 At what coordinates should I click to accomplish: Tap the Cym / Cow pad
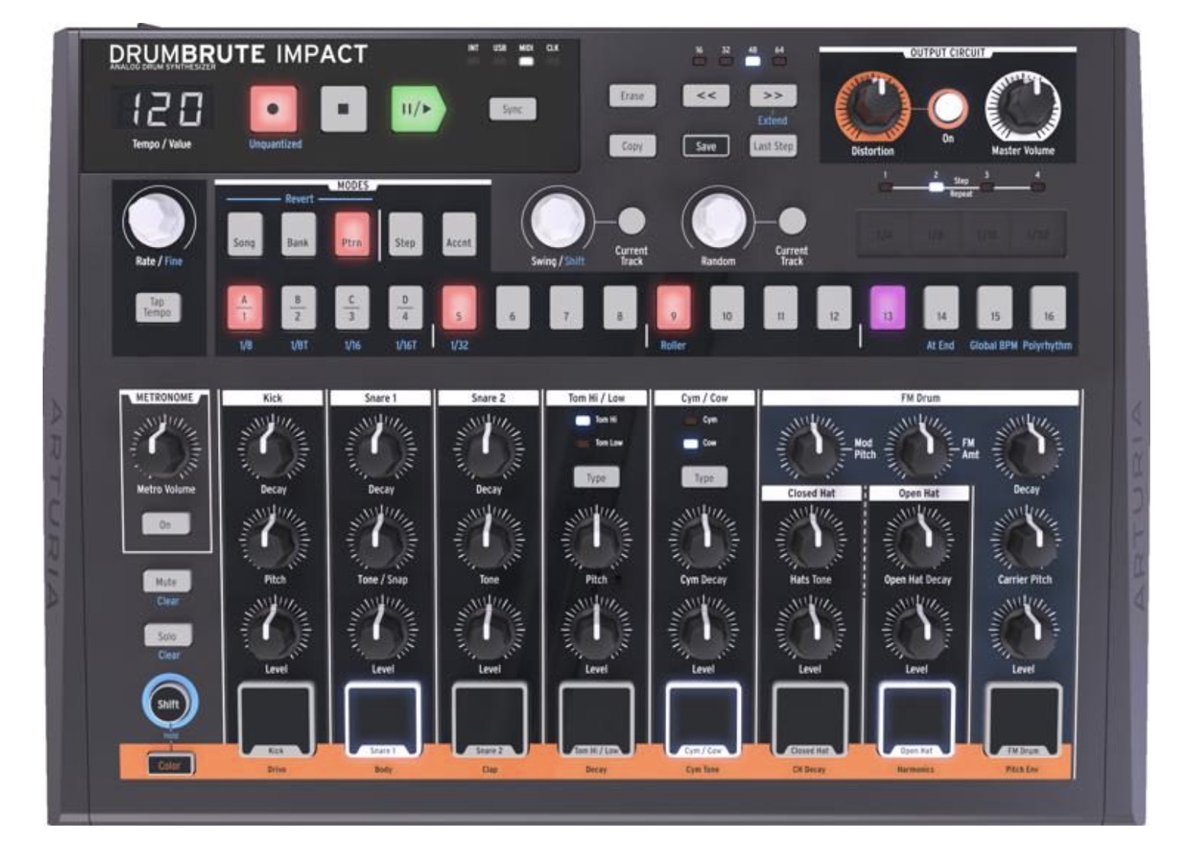(703, 719)
